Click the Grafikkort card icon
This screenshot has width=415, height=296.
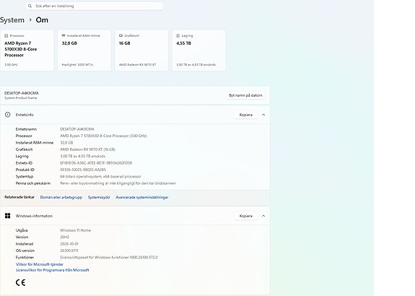(121, 35)
